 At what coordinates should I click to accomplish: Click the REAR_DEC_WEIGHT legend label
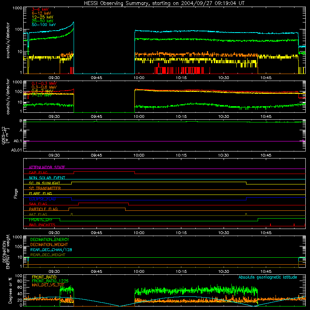click(x=48, y=255)
